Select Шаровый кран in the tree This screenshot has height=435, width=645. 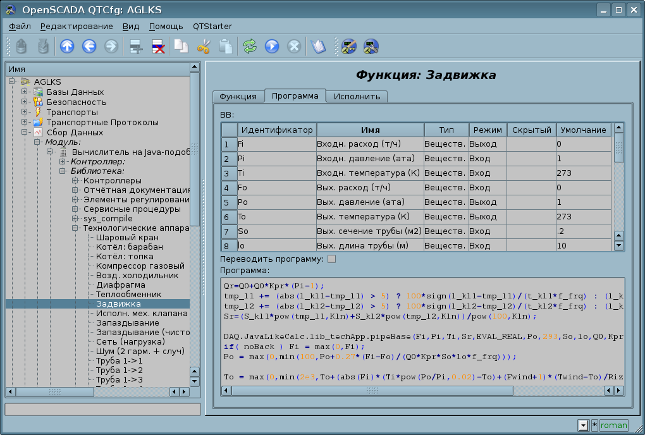click(127, 237)
